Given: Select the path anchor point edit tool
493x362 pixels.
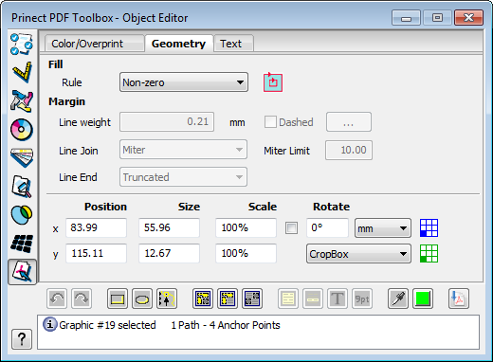Looking at the screenshot, I should point(167,299).
